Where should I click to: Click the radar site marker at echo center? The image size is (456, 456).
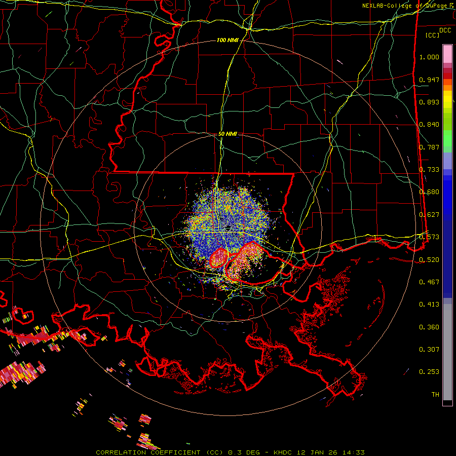[227, 227]
